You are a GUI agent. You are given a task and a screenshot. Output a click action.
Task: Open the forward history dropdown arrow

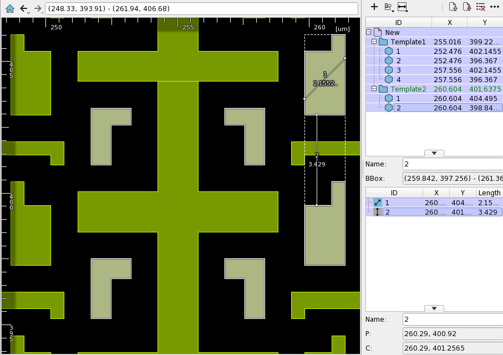point(42,13)
